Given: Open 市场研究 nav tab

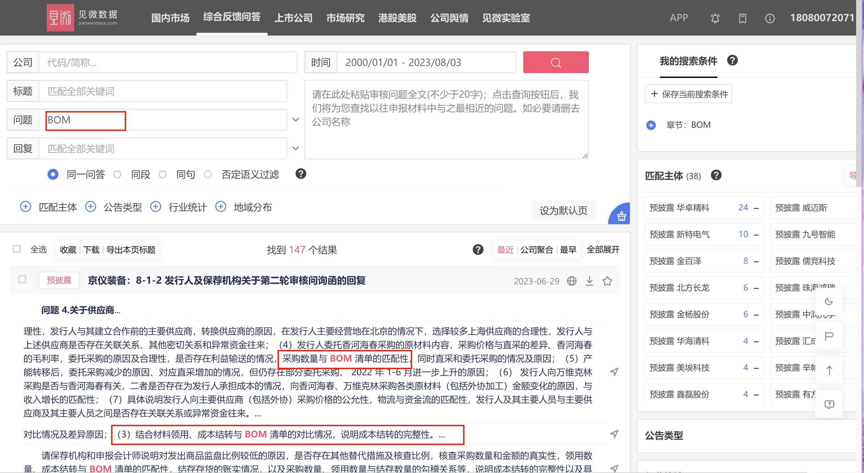Looking at the screenshot, I should coord(345,18).
